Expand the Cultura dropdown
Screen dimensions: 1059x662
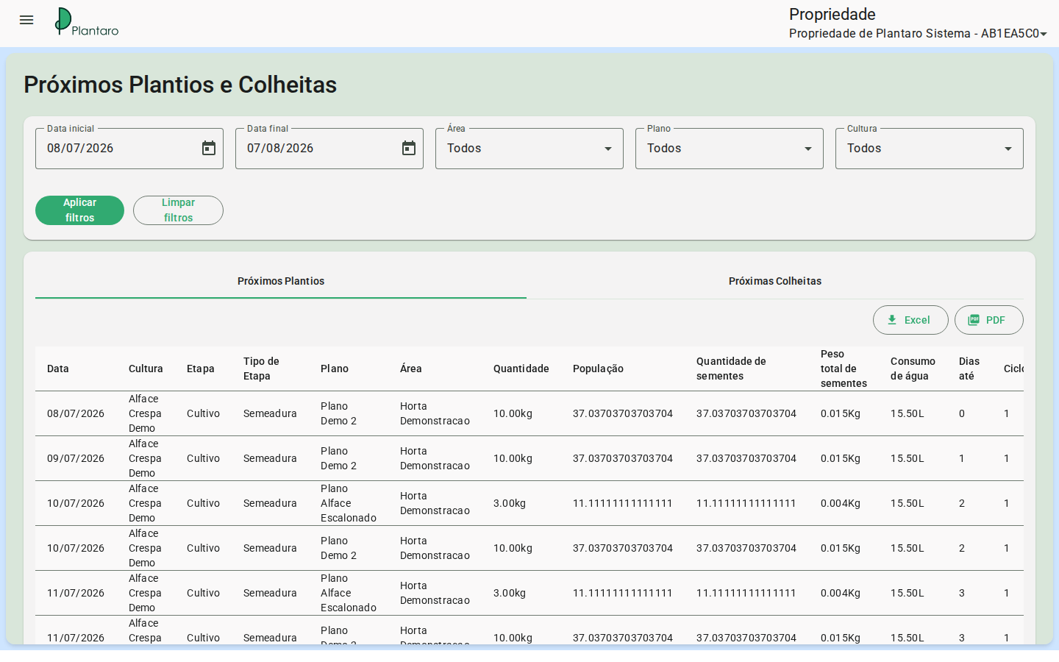coord(930,149)
